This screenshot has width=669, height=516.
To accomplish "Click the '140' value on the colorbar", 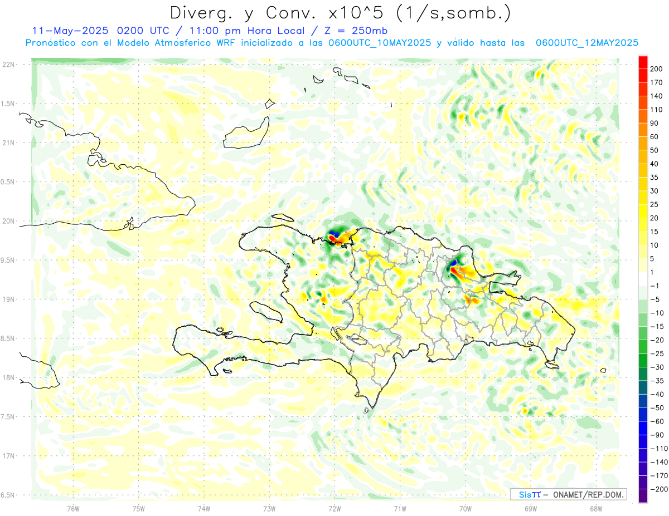I will [656, 96].
